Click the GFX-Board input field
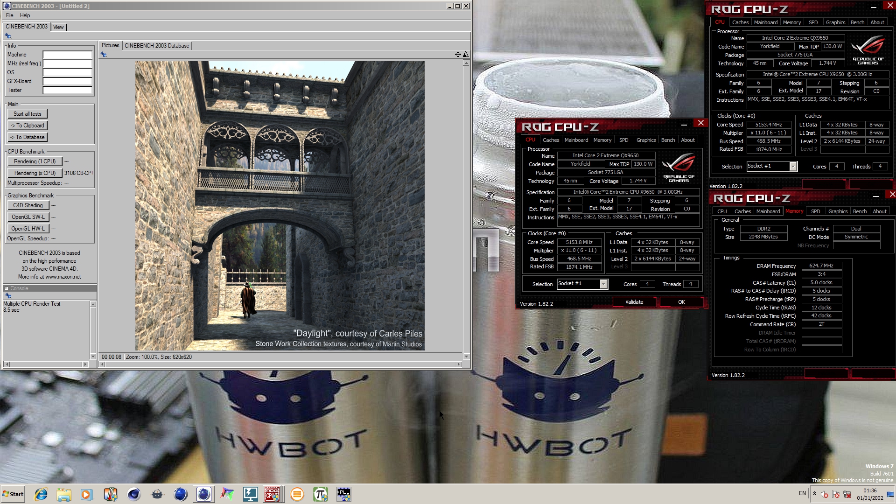The height and width of the screenshot is (504, 896). [x=67, y=81]
